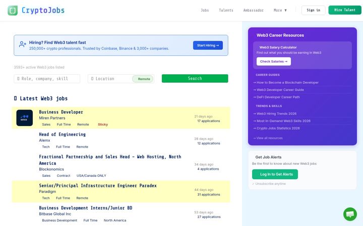The height and width of the screenshot is (226, 363).
Task: Click Sales tag under Miren Partners
Action: pos(46,125)
